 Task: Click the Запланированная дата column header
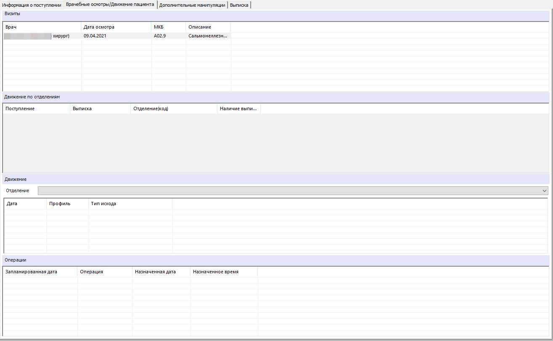40,272
